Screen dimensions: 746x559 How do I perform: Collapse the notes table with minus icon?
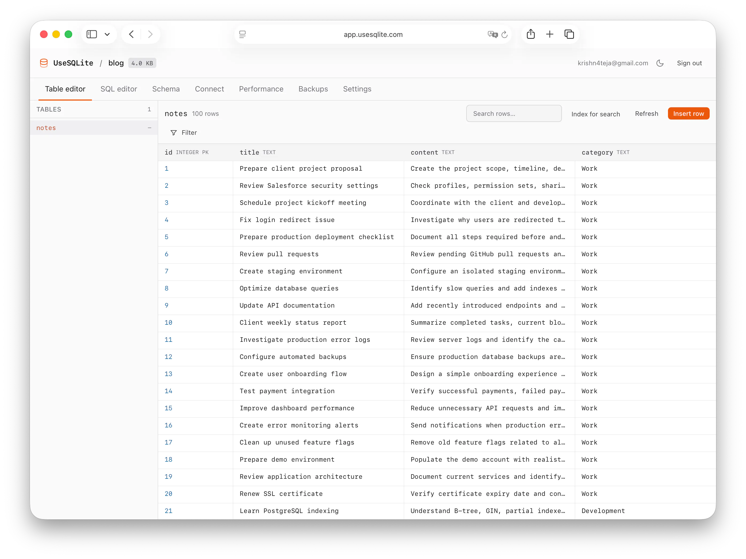pyautogui.click(x=149, y=128)
